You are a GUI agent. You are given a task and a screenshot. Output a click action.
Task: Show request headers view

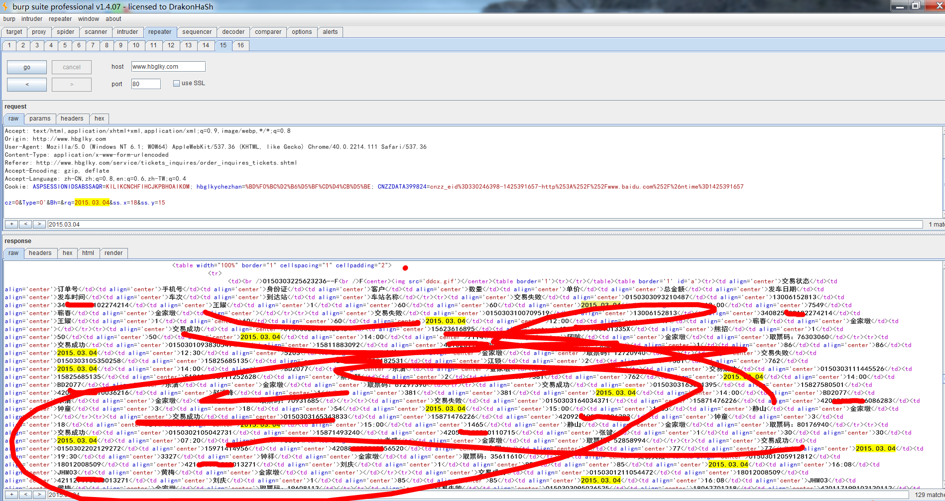(72, 119)
